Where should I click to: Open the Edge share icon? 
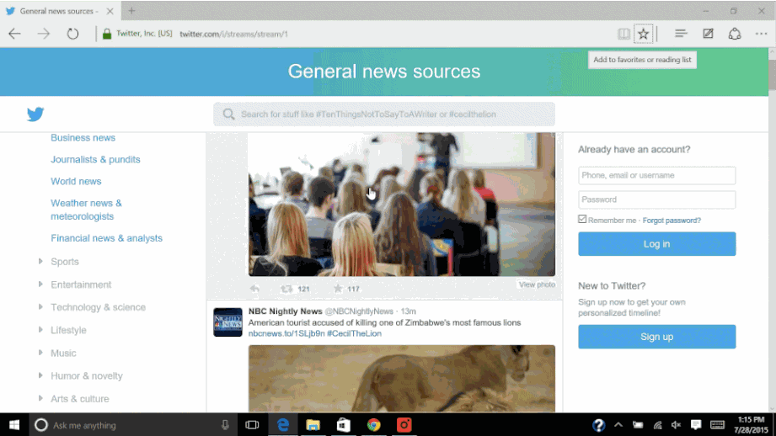tap(735, 33)
